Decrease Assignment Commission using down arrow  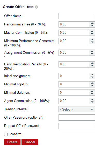pyautogui.click(x=92, y=54)
